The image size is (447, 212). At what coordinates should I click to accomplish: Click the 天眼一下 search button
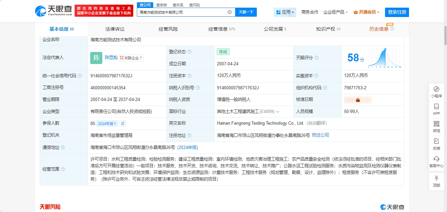pyautogui.click(x=246, y=12)
